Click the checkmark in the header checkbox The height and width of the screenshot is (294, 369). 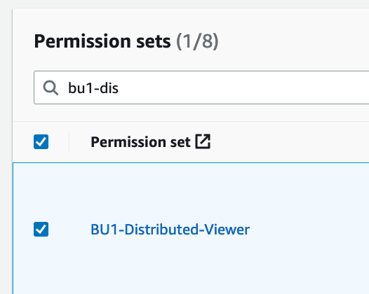(41, 141)
